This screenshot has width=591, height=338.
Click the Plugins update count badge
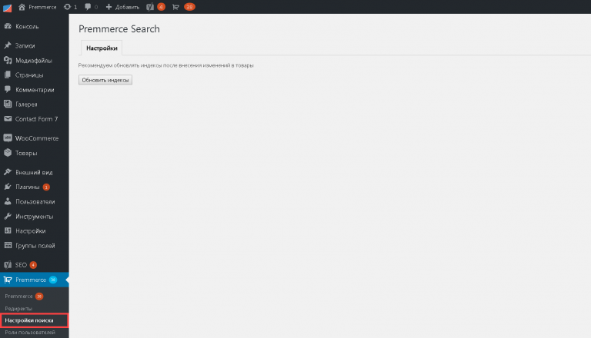coord(46,187)
